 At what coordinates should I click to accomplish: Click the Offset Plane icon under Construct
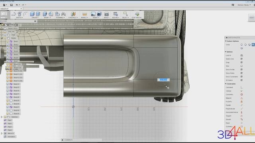tap(73, 14)
